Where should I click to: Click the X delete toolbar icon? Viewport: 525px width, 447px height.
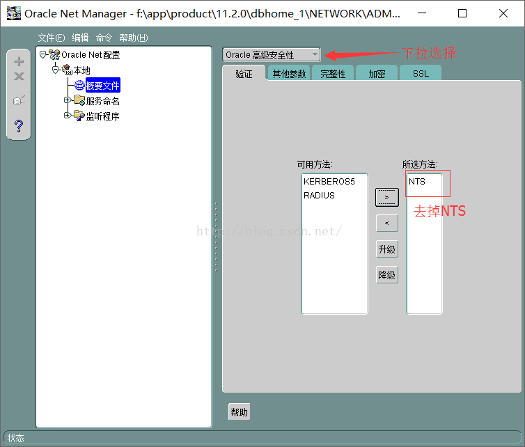pos(19,77)
